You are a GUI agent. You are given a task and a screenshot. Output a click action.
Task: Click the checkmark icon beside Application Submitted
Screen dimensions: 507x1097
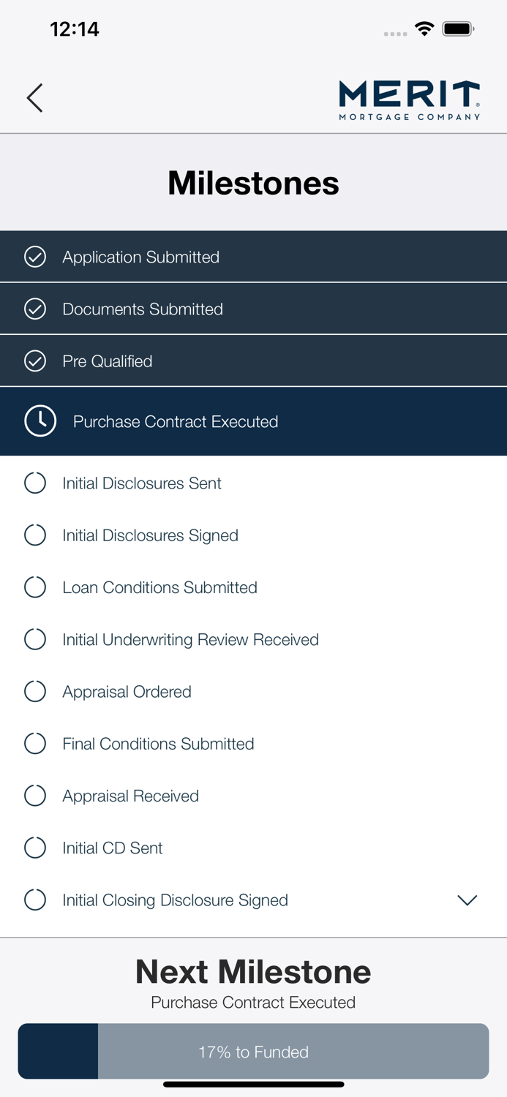34,257
